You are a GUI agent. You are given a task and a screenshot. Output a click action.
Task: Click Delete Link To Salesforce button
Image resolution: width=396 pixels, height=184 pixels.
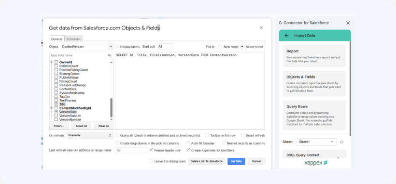(207, 161)
